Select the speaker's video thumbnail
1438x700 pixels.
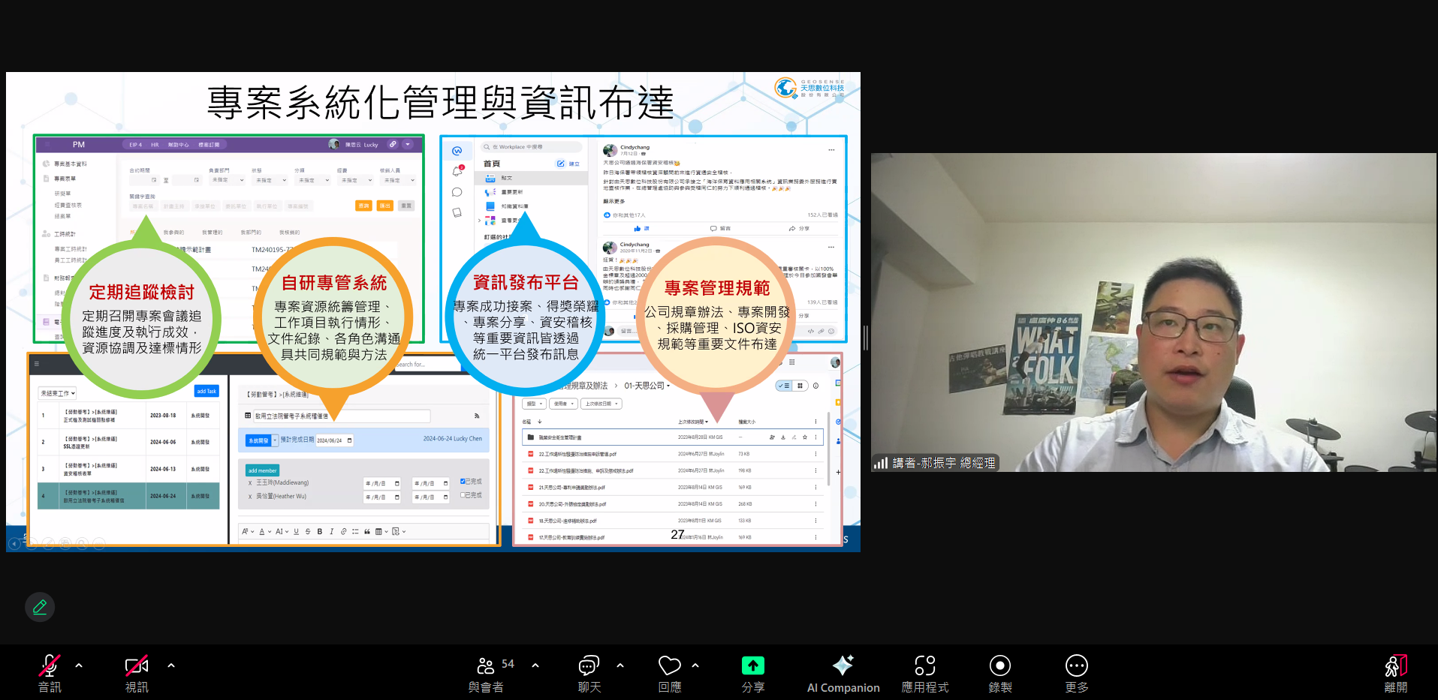(1153, 311)
